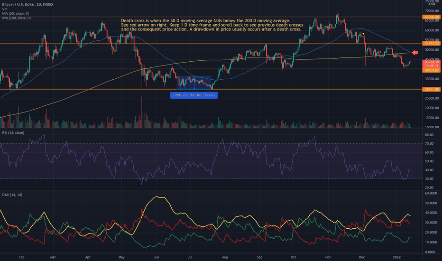Click the 40554.87 horizontal line price label
The image size is (442, 261).
[431, 70]
